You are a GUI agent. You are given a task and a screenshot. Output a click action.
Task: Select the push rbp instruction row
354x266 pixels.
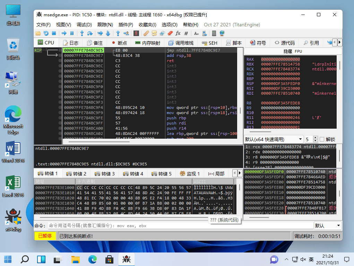(x=150, y=118)
